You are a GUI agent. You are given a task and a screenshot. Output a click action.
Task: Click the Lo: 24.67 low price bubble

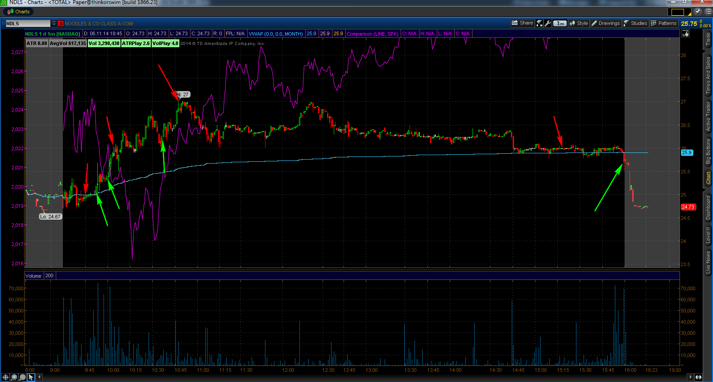click(x=50, y=217)
